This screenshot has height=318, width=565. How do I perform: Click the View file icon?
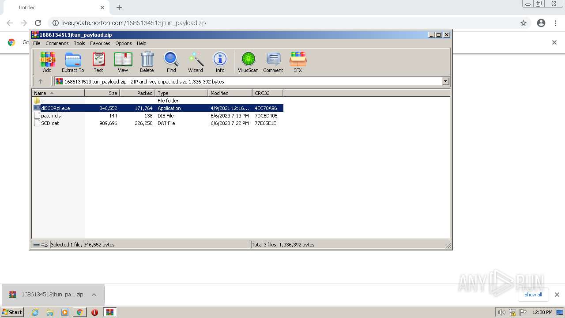tap(123, 62)
